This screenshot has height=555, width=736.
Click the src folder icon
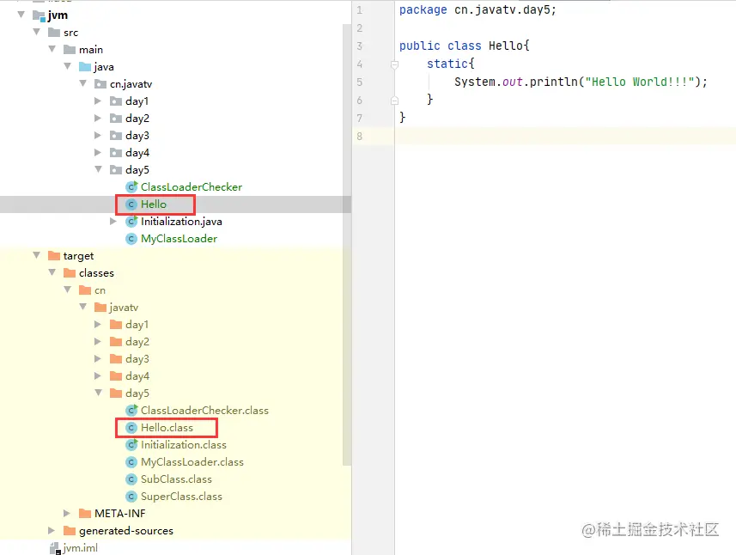(x=54, y=33)
